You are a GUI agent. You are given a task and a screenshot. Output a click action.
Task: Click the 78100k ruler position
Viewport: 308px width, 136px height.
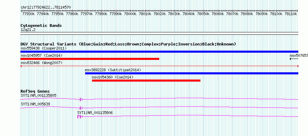pyautogui.click(x=276, y=14)
